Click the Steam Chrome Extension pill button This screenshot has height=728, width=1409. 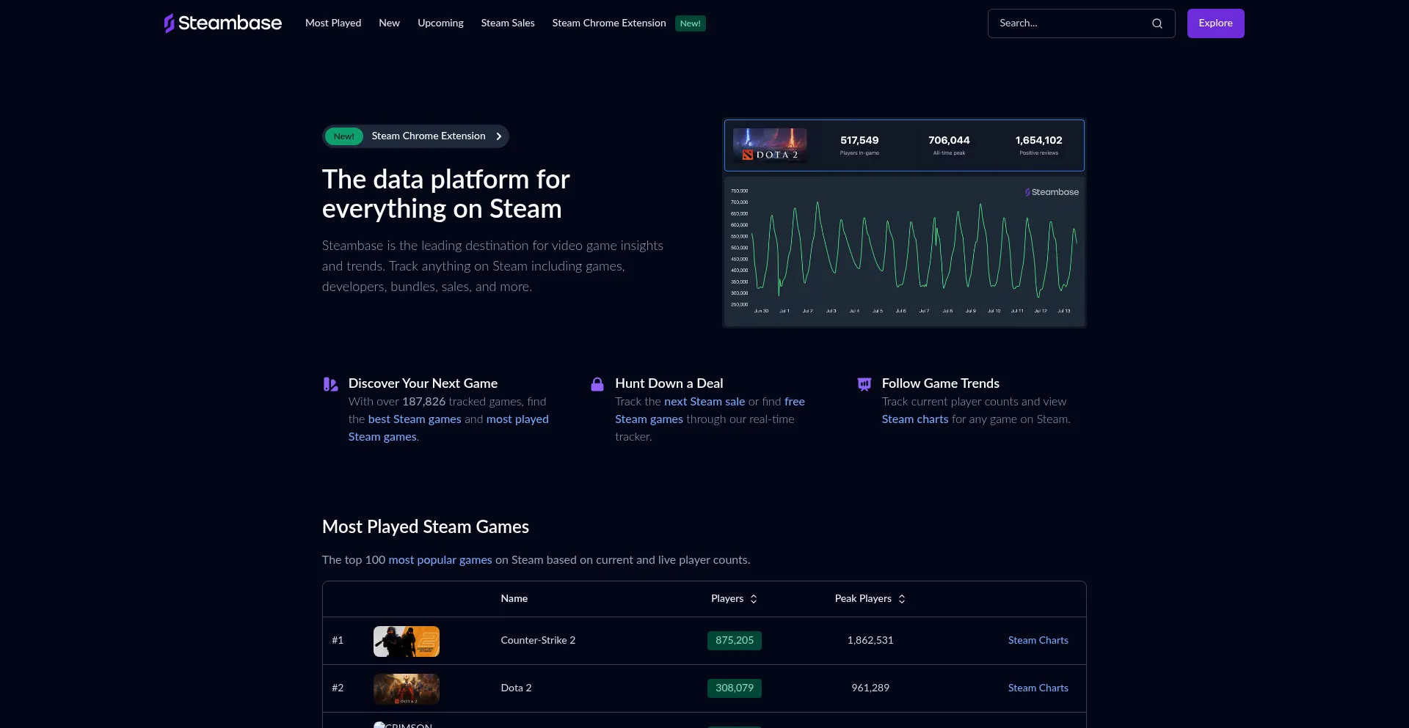(x=415, y=136)
